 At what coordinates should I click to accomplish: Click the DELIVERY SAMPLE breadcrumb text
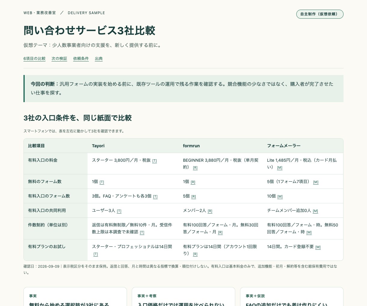click(x=86, y=13)
